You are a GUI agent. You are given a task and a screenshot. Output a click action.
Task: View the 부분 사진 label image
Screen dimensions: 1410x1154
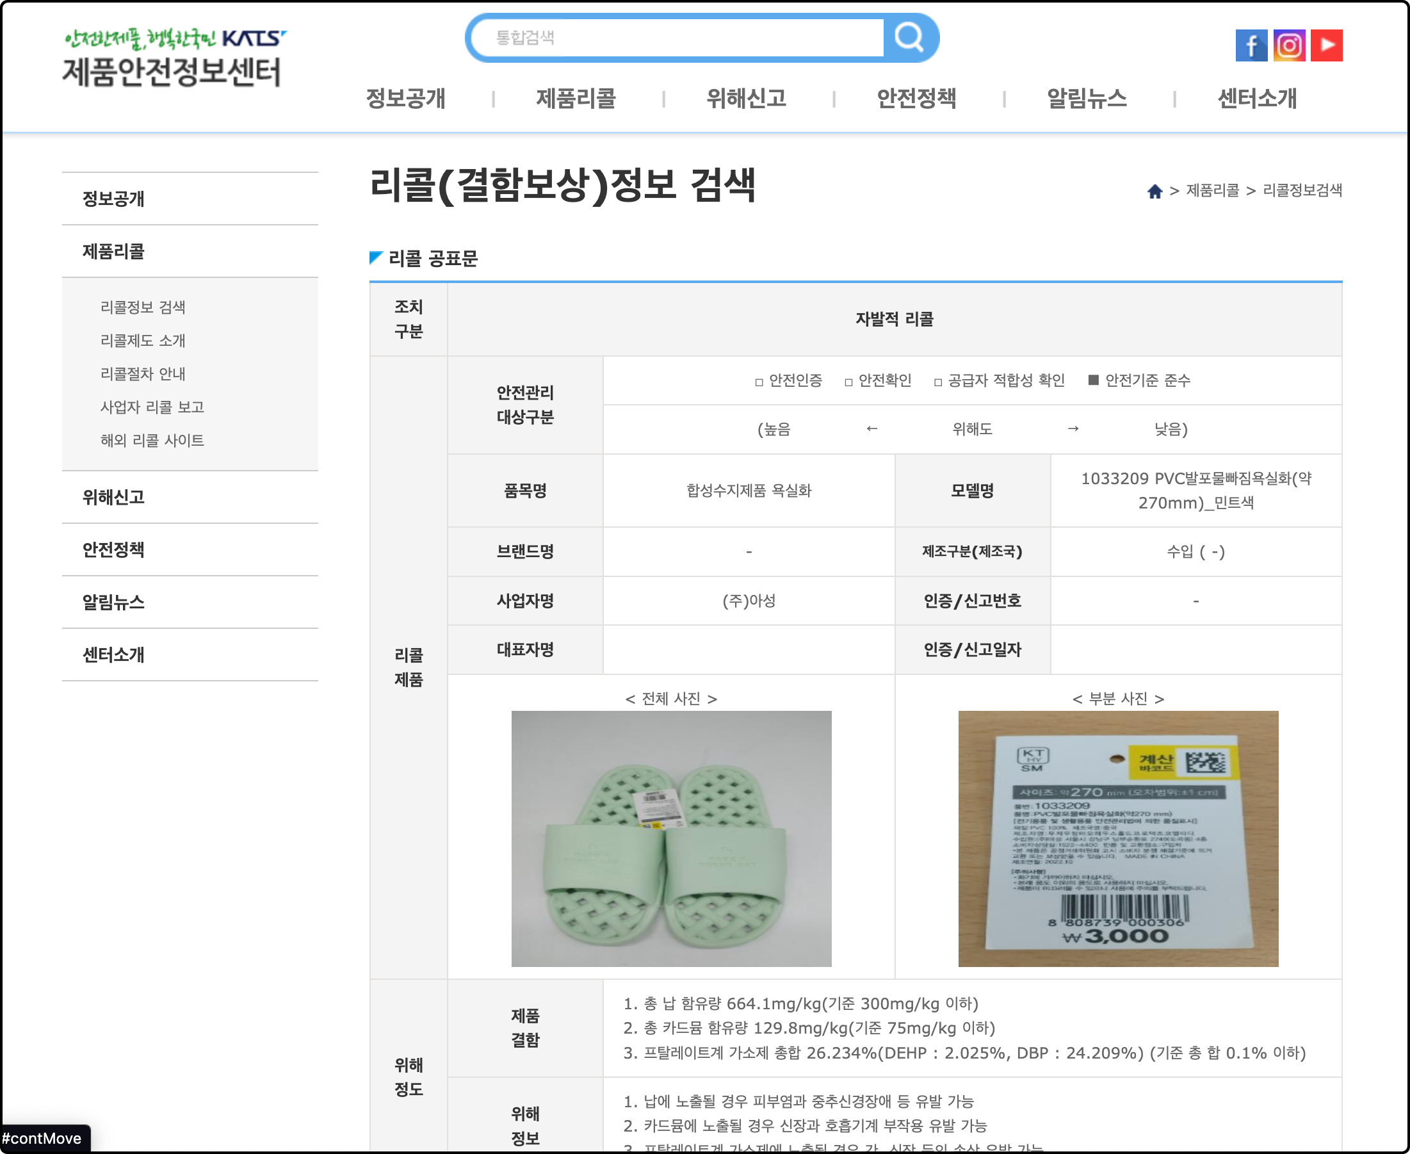pyautogui.click(x=1117, y=838)
